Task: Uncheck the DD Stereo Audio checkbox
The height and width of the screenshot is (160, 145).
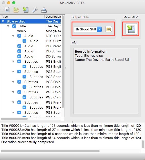Action: pyautogui.click(x=19, y=46)
